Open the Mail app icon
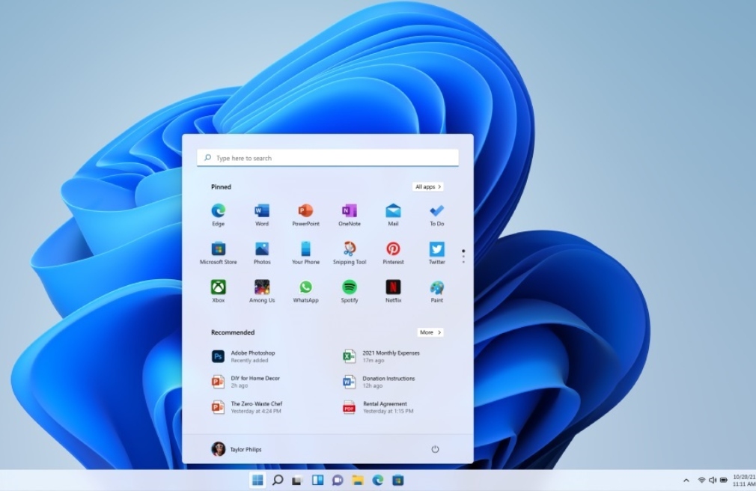This screenshot has height=491, width=756. coord(393,215)
